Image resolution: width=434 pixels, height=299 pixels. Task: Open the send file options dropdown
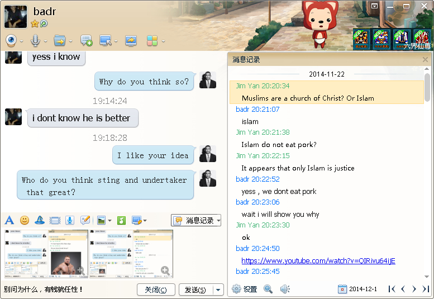pyautogui.click(x=70, y=41)
